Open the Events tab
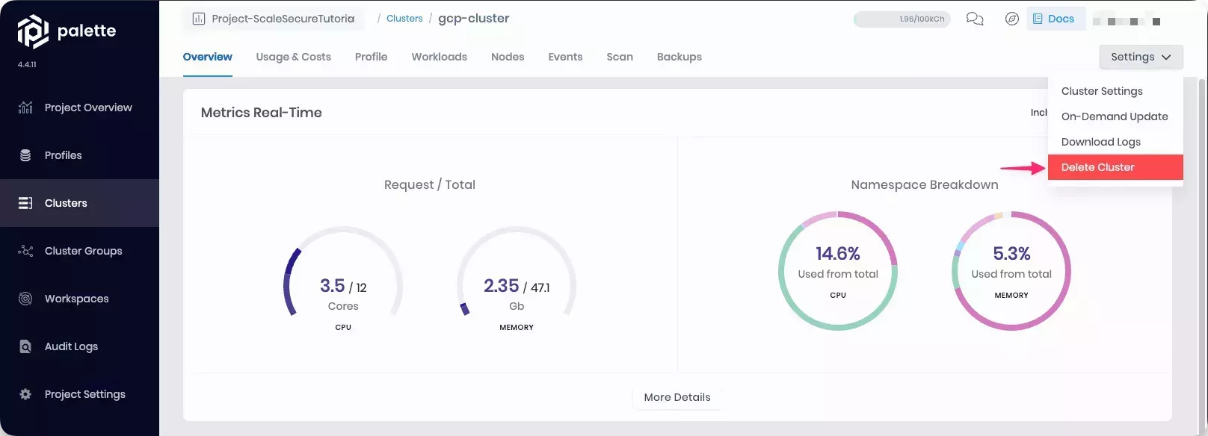The image size is (1208, 436). (565, 57)
